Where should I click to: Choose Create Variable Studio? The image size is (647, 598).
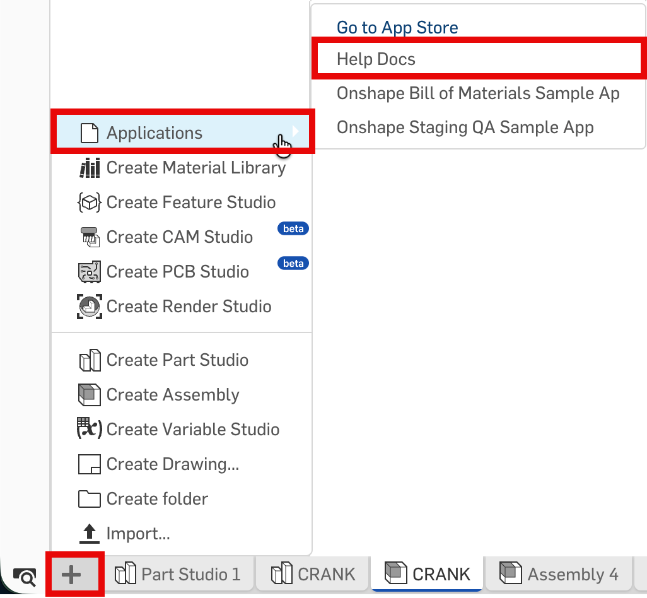[182, 429]
